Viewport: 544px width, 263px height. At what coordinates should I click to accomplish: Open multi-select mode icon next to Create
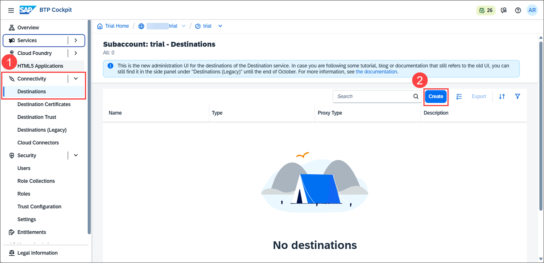459,96
